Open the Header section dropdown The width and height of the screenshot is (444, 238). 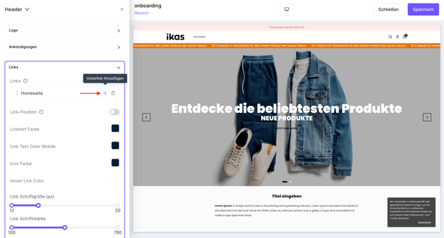tap(17, 9)
